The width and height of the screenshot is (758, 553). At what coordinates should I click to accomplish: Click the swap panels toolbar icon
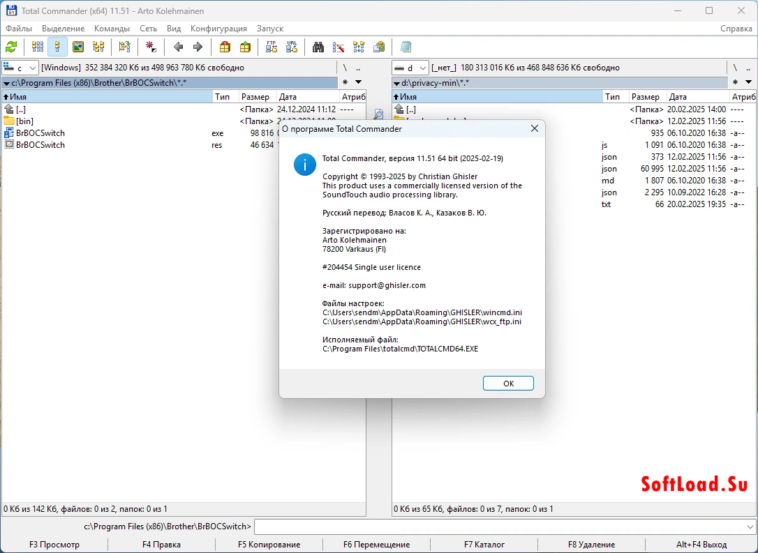(125, 47)
